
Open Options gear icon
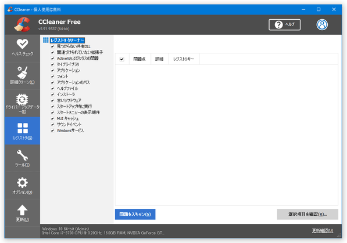22,183
